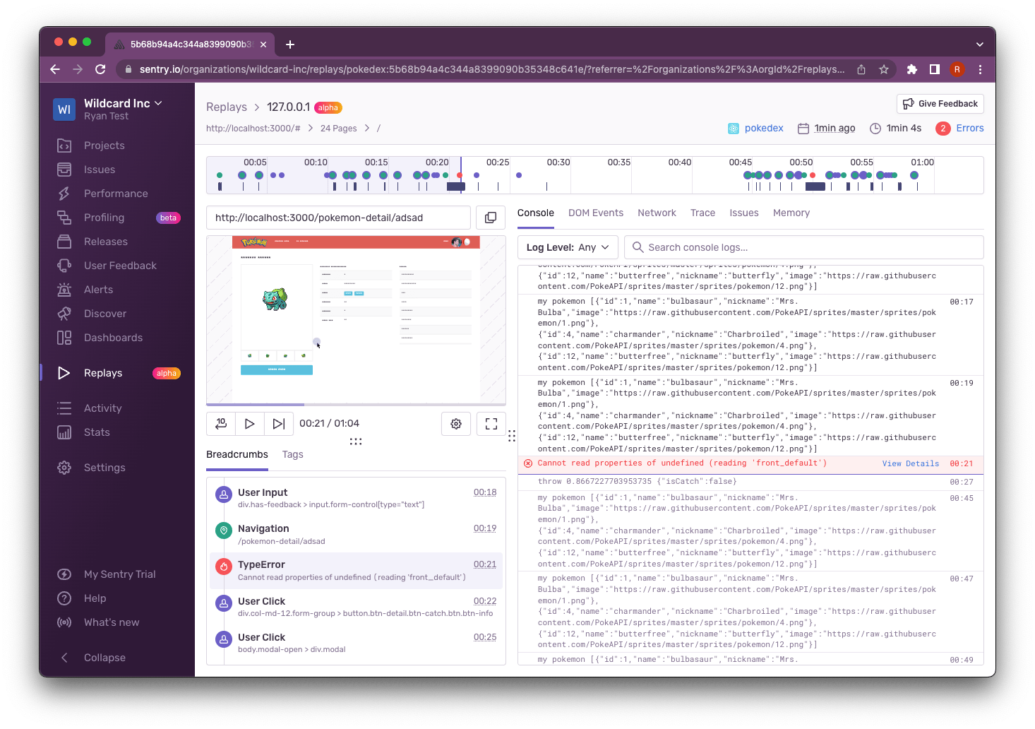Switch to the Trace tab

tap(702, 213)
